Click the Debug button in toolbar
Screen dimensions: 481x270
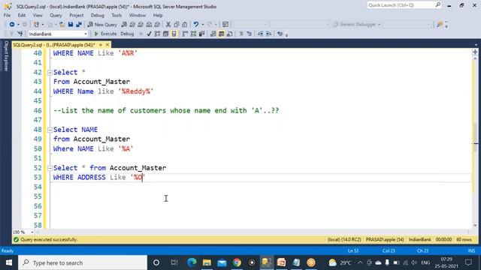point(127,34)
